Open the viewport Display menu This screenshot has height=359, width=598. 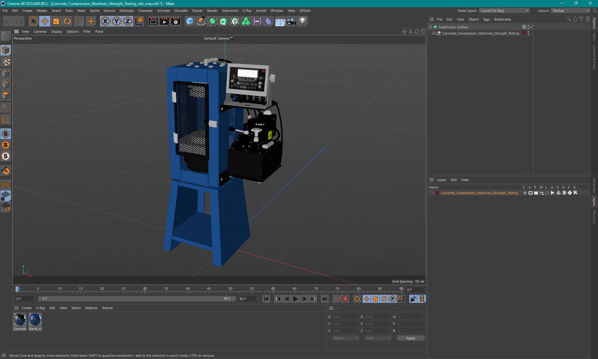(56, 31)
